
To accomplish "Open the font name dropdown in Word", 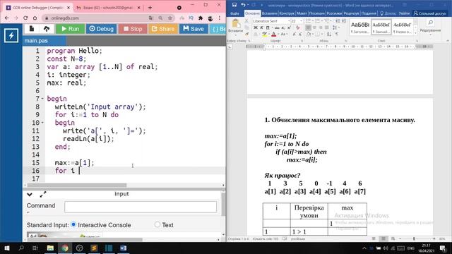I will [x=289, y=21].
